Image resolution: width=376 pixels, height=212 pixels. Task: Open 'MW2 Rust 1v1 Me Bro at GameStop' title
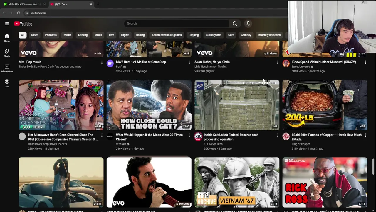[141, 62]
